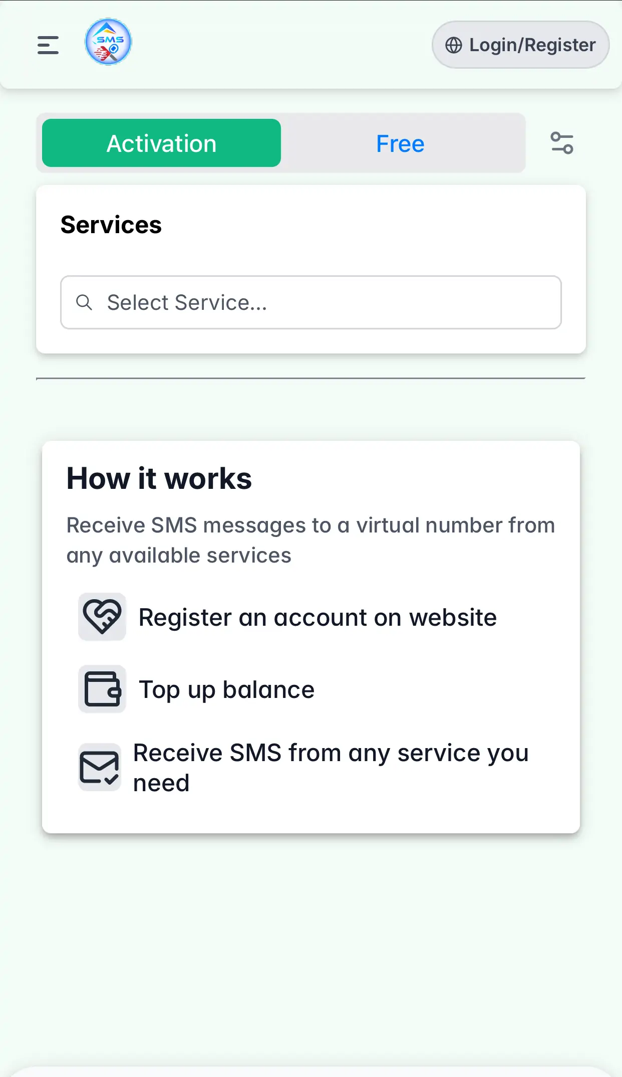Click the envelope checkmark icon
Screen dimensions: 622x1077
[x=100, y=767]
